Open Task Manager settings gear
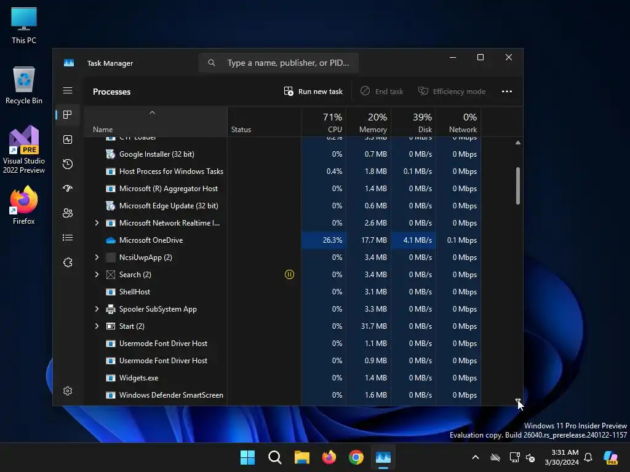630x472 pixels. point(68,391)
